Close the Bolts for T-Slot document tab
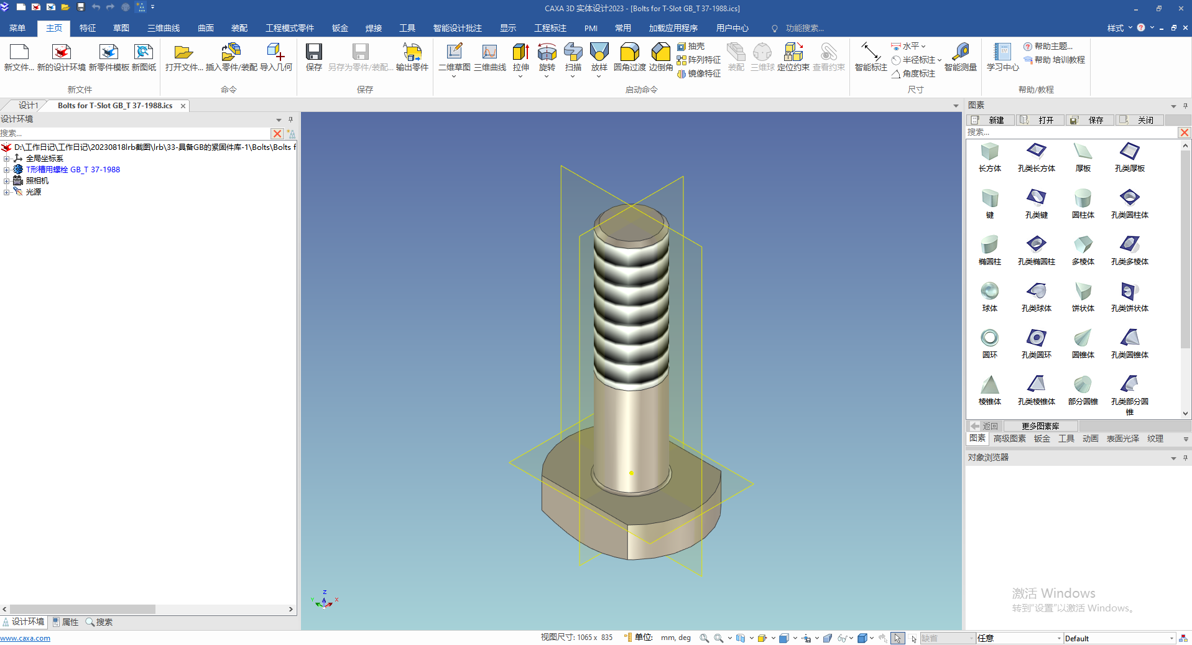 (x=183, y=106)
